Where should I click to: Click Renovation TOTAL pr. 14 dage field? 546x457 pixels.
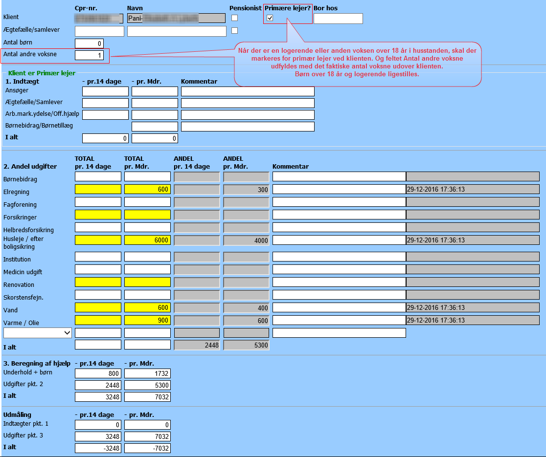pyautogui.click(x=98, y=282)
